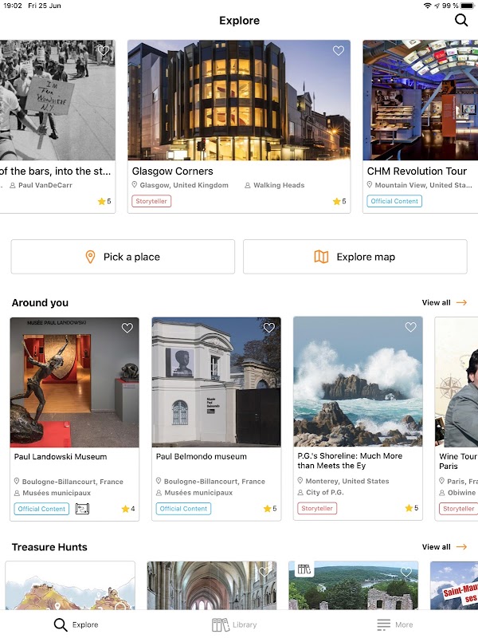Tap heart on P.G.'s Shoreline card

(x=411, y=327)
